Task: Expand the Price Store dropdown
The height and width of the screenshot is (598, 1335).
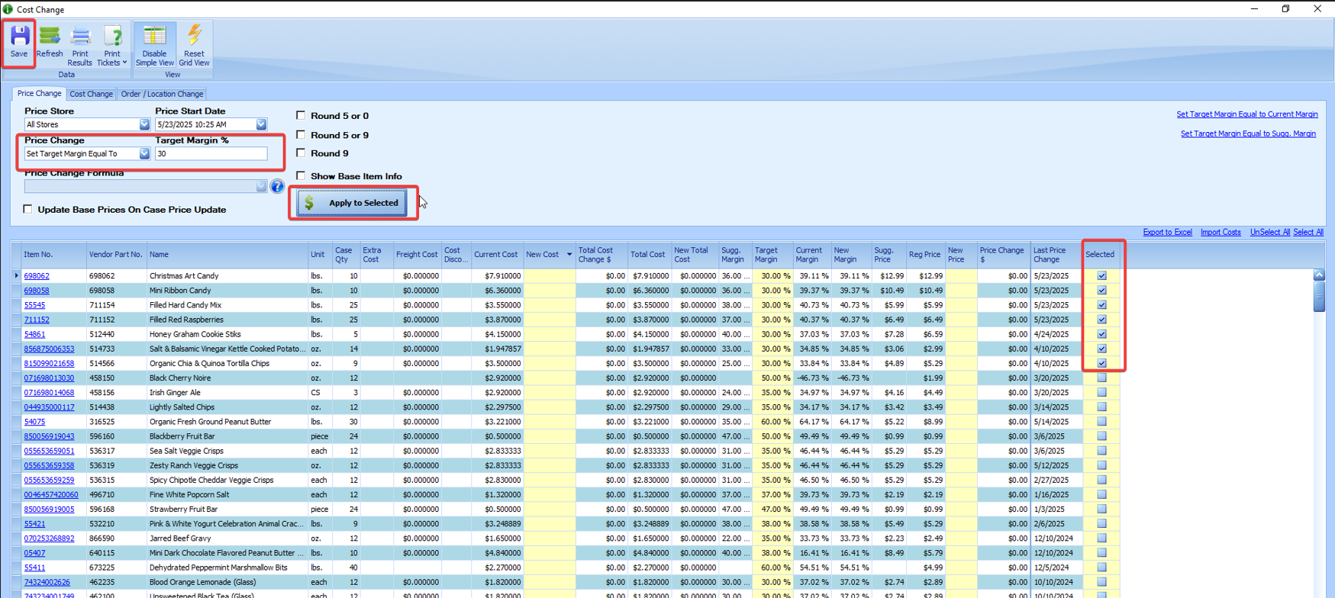Action: [x=144, y=124]
